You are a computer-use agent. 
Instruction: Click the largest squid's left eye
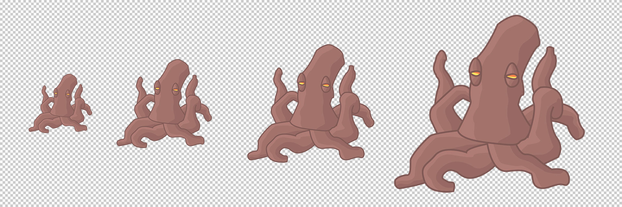[476, 74]
